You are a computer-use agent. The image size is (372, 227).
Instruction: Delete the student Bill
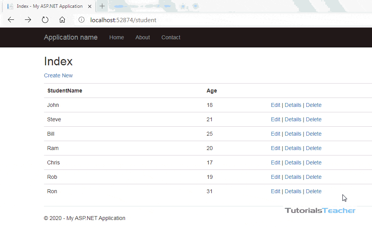314,134
